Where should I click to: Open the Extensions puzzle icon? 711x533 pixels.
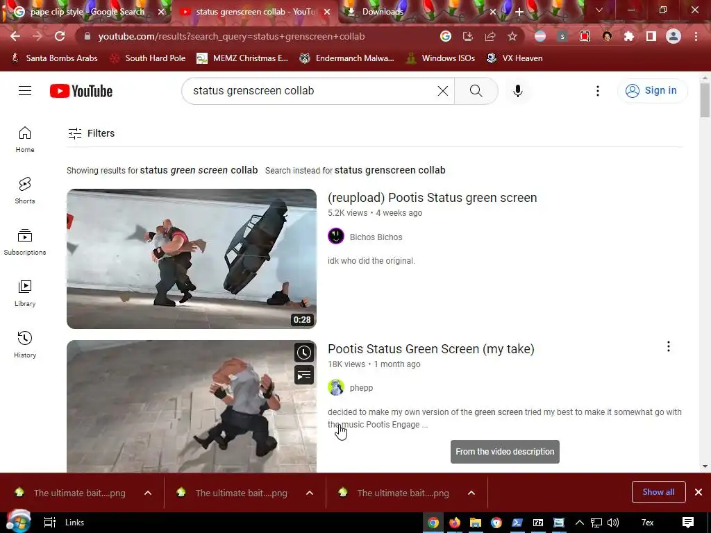tap(628, 36)
